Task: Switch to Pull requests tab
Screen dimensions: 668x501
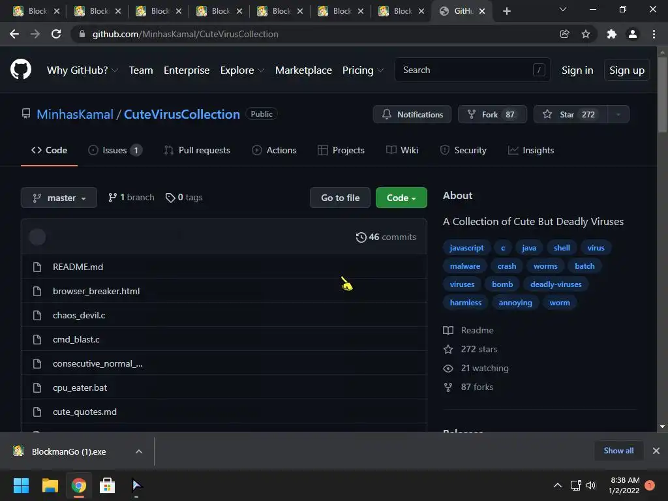Action: click(x=197, y=151)
